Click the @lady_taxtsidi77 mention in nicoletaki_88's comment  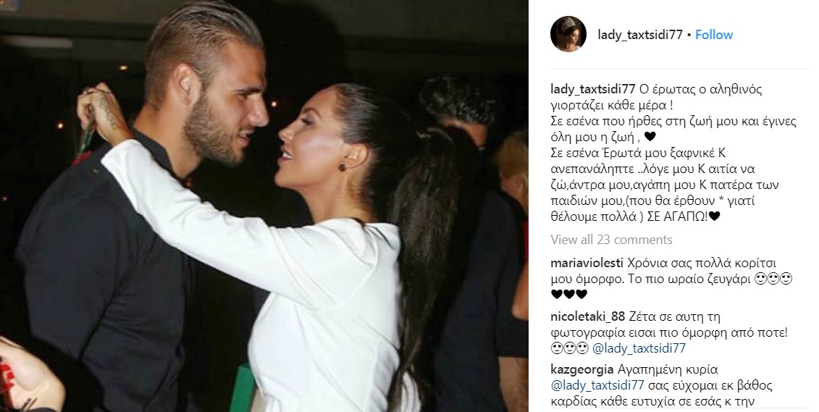click(639, 348)
